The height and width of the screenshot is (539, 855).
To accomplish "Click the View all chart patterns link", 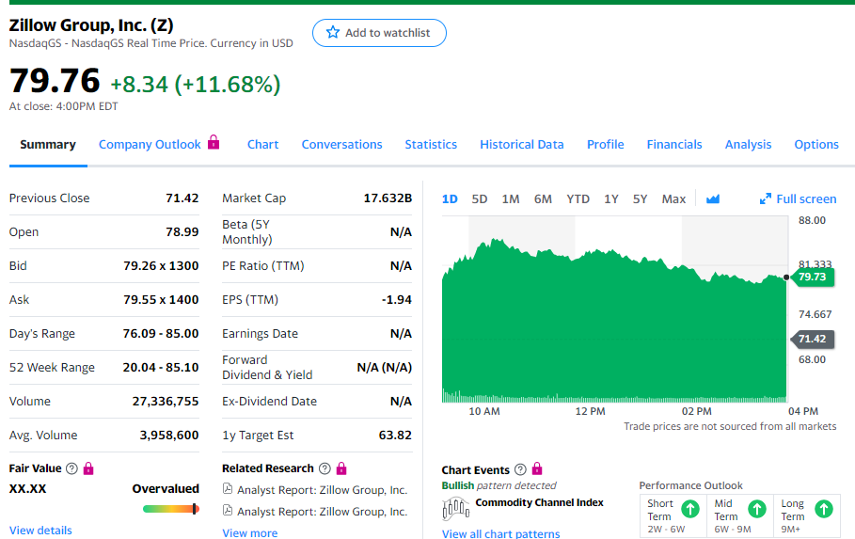I will tap(500, 533).
